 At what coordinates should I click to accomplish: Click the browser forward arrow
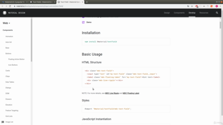point(6,6)
